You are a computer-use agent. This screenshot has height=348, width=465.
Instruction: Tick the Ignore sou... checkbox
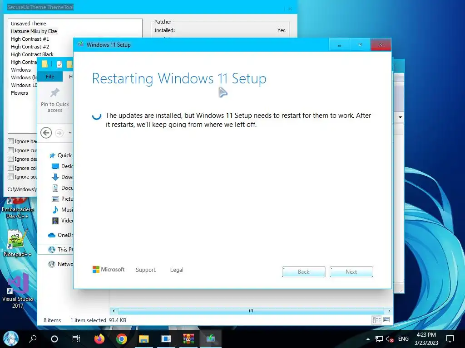[11, 177]
